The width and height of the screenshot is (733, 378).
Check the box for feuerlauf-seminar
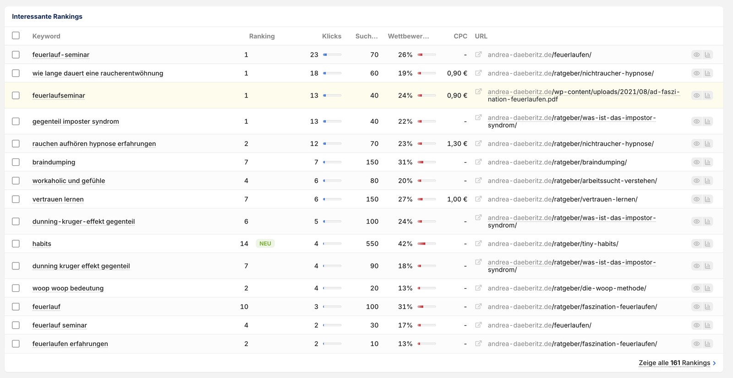16,55
